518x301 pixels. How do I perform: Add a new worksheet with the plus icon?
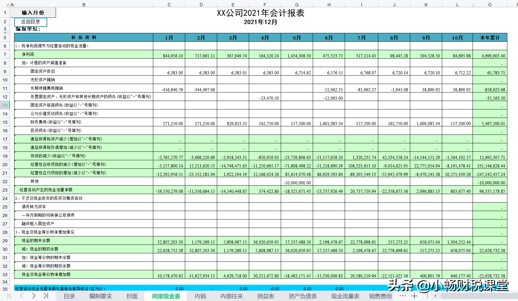[414, 296]
